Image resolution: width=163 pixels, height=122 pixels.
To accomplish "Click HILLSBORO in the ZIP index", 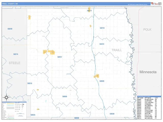I will 149,106.
